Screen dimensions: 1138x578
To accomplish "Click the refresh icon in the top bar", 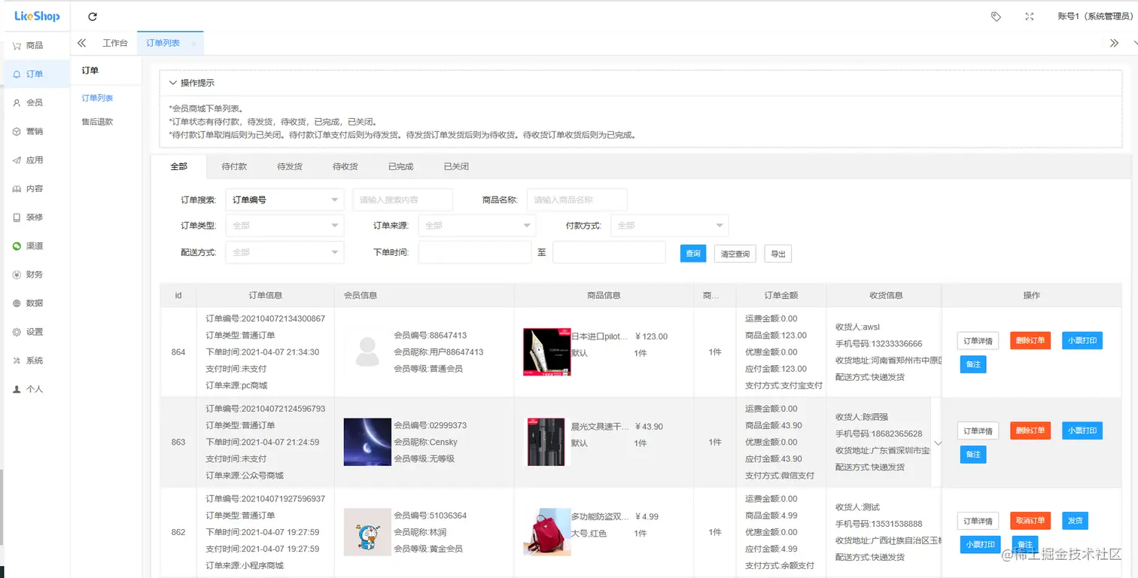I will (x=93, y=17).
